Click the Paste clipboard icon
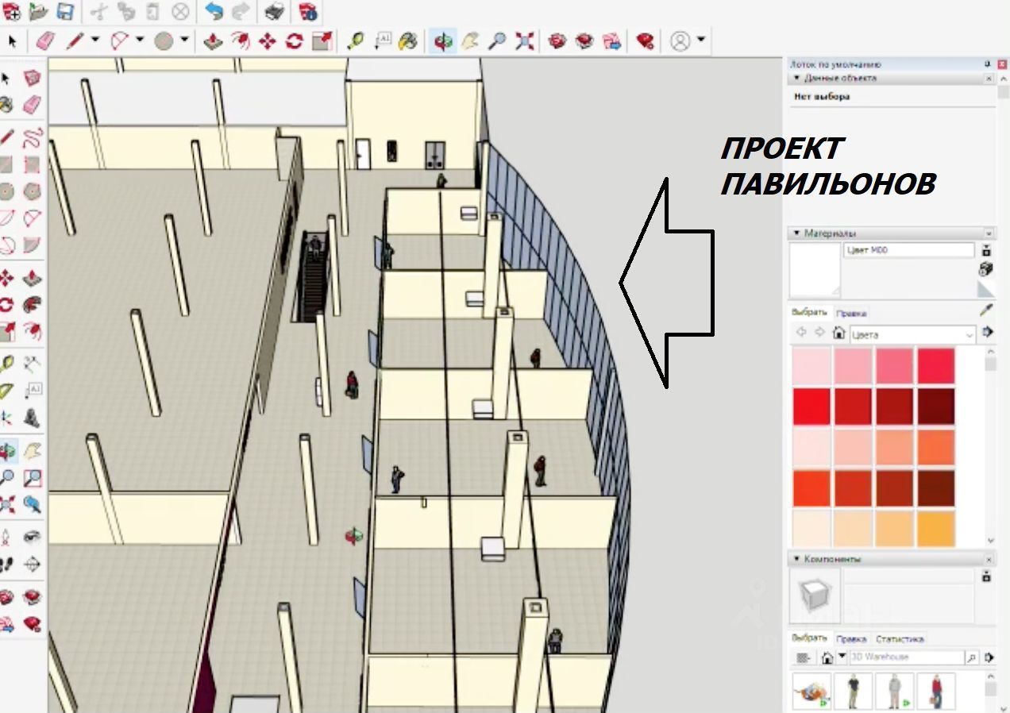Viewport: 1010px width, 713px height. pyautogui.click(x=153, y=11)
